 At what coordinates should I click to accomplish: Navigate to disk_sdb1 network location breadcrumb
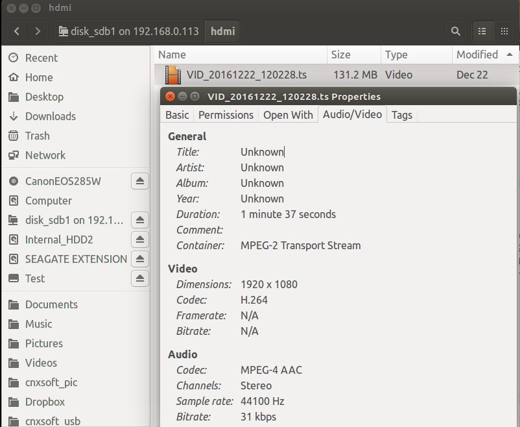click(127, 30)
